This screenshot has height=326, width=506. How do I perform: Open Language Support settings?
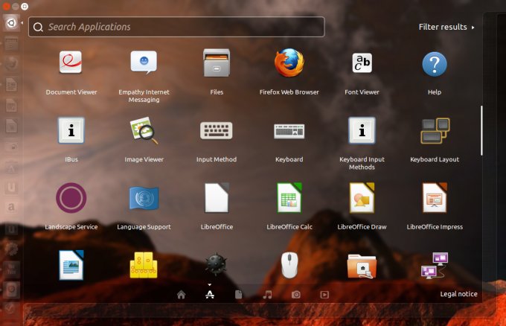pos(144,198)
